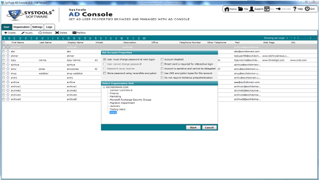Select Marketing organization unit
Viewport: 319px width, 180px height.
[x=115, y=96]
